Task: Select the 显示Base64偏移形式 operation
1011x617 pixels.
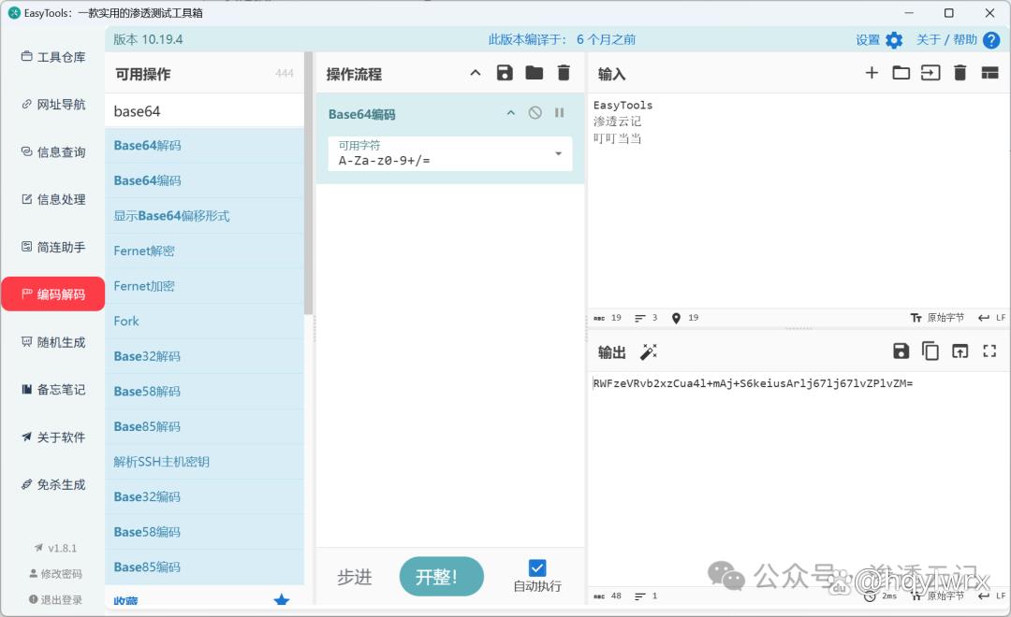Action: point(204,216)
